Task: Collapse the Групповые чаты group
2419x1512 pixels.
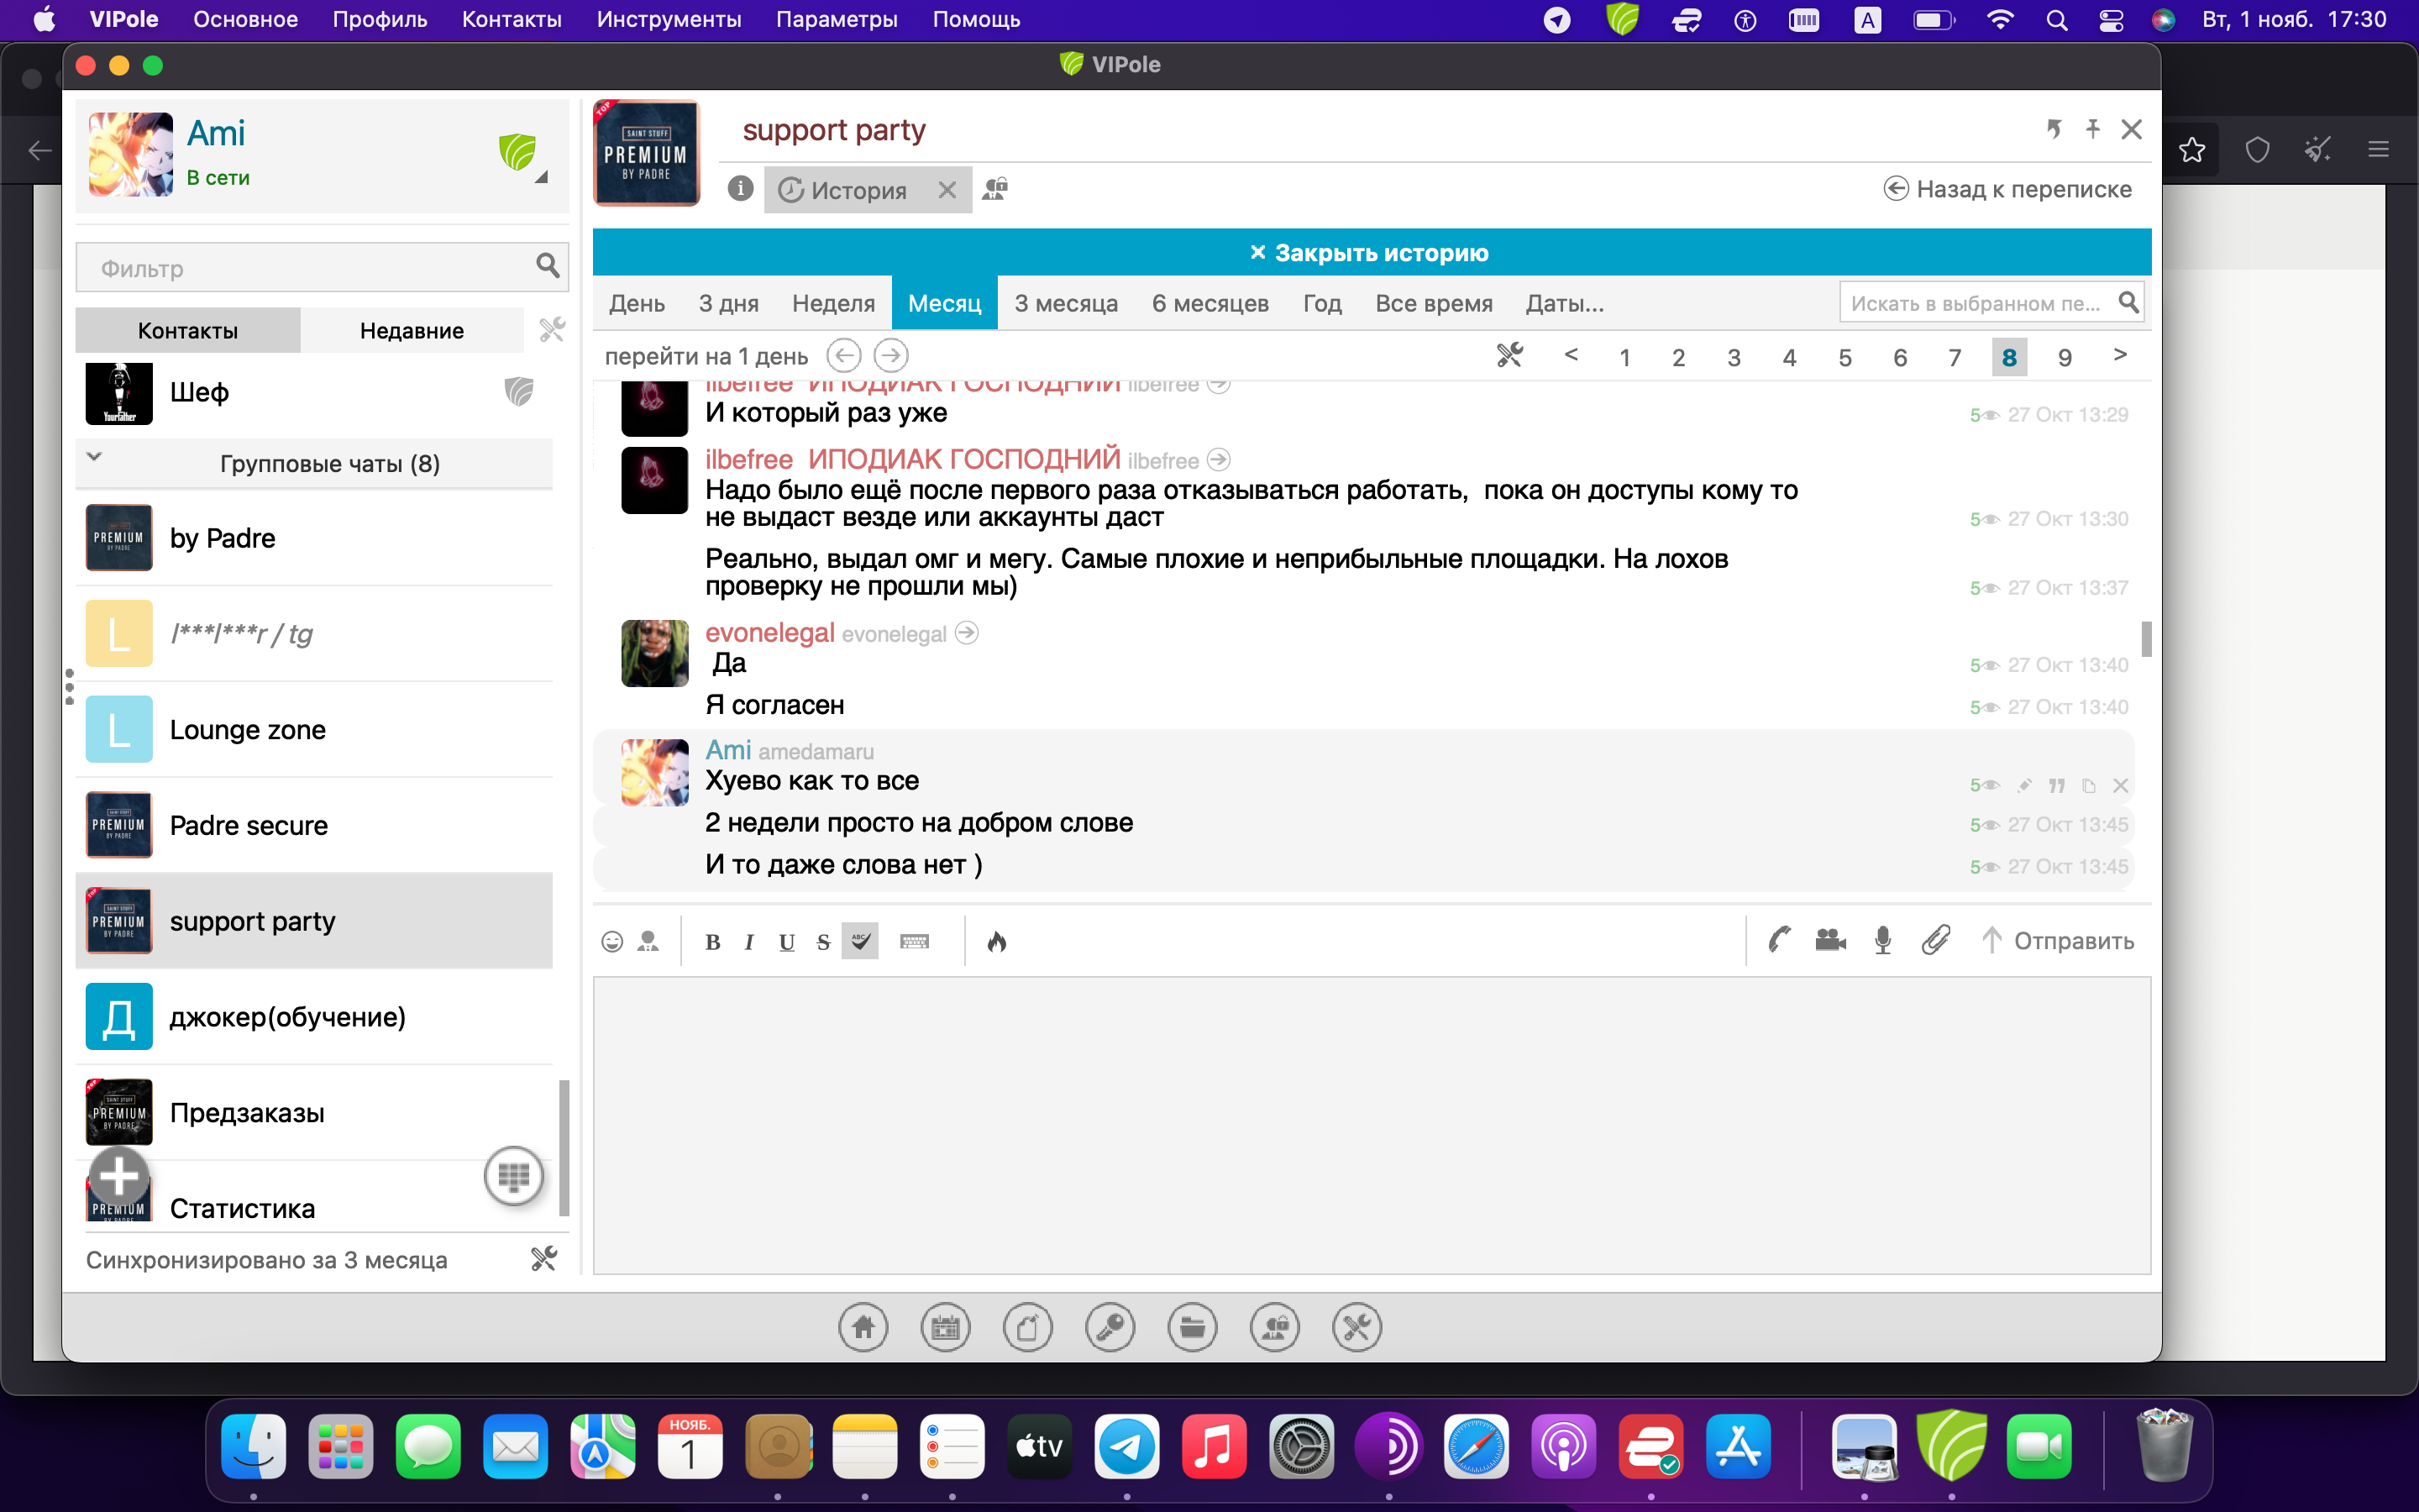Action: pyautogui.click(x=94, y=456)
